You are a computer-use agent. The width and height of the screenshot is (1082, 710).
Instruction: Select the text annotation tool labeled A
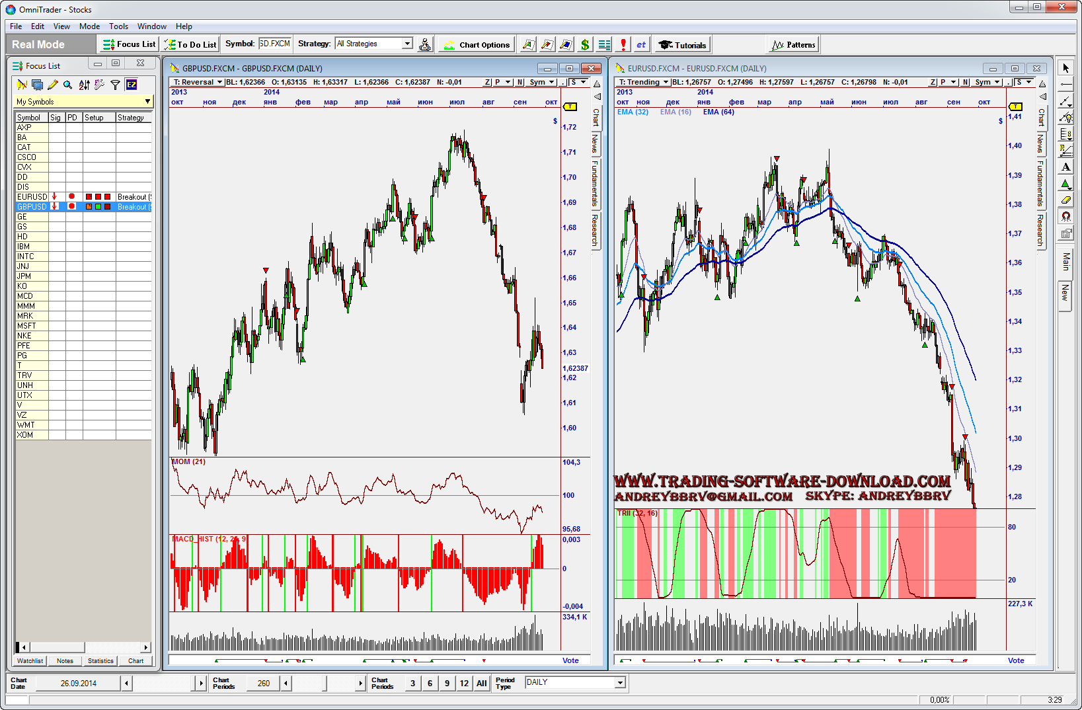tap(1065, 167)
